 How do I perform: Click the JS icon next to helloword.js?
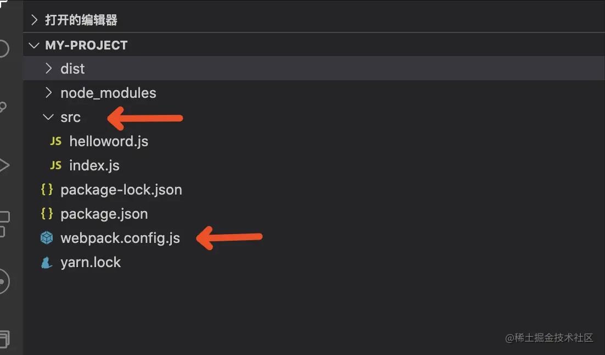click(x=55, y=141)
